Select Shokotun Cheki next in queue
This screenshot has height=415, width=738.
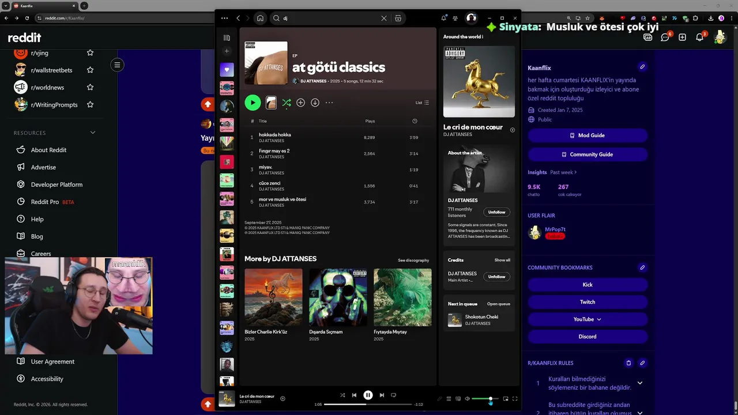pyautogui.click(x=479, y=320)
